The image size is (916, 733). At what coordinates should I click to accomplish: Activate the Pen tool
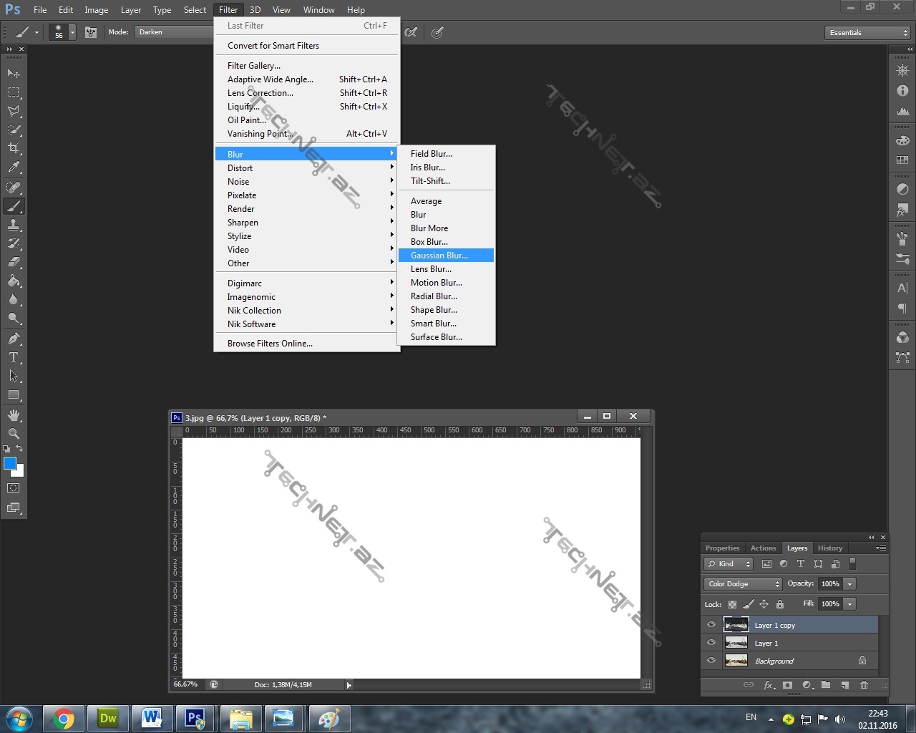14,338
